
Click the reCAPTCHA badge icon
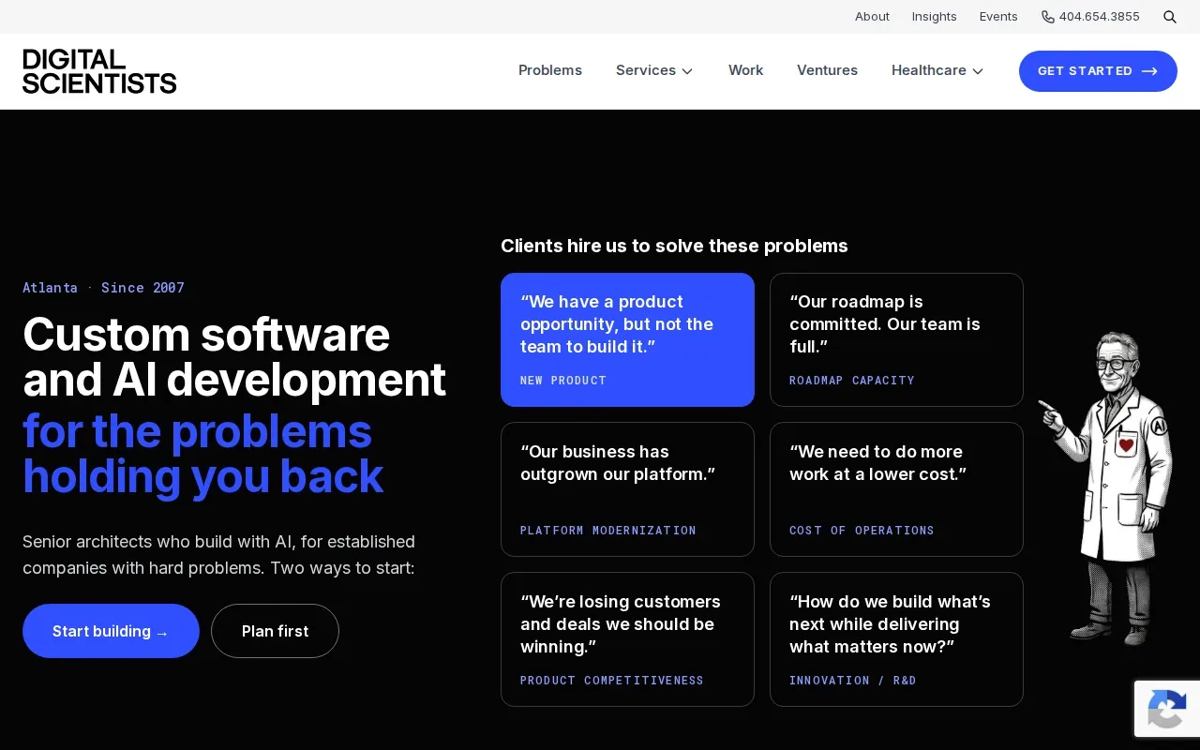1167,709
